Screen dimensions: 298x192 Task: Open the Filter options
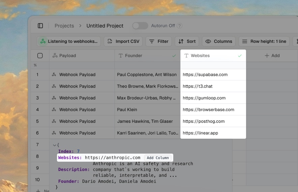(x=159, y=41)
